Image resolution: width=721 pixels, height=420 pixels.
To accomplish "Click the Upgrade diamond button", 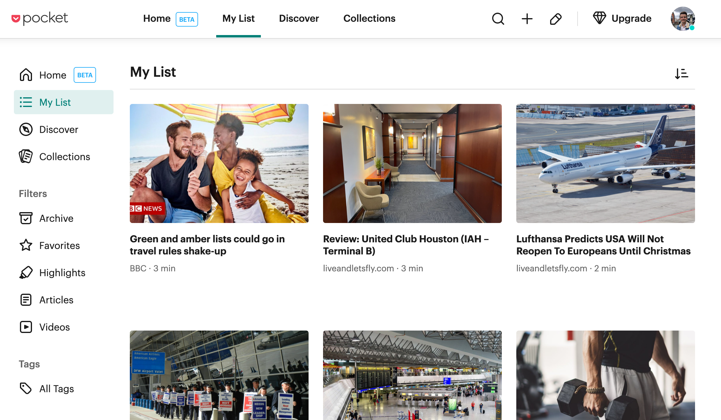I will pos(622,18).
